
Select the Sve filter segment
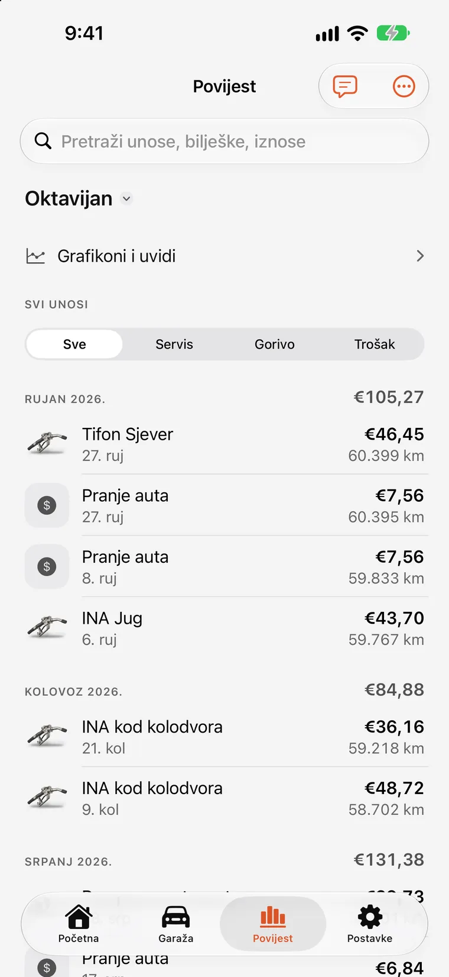pos(74,344)
